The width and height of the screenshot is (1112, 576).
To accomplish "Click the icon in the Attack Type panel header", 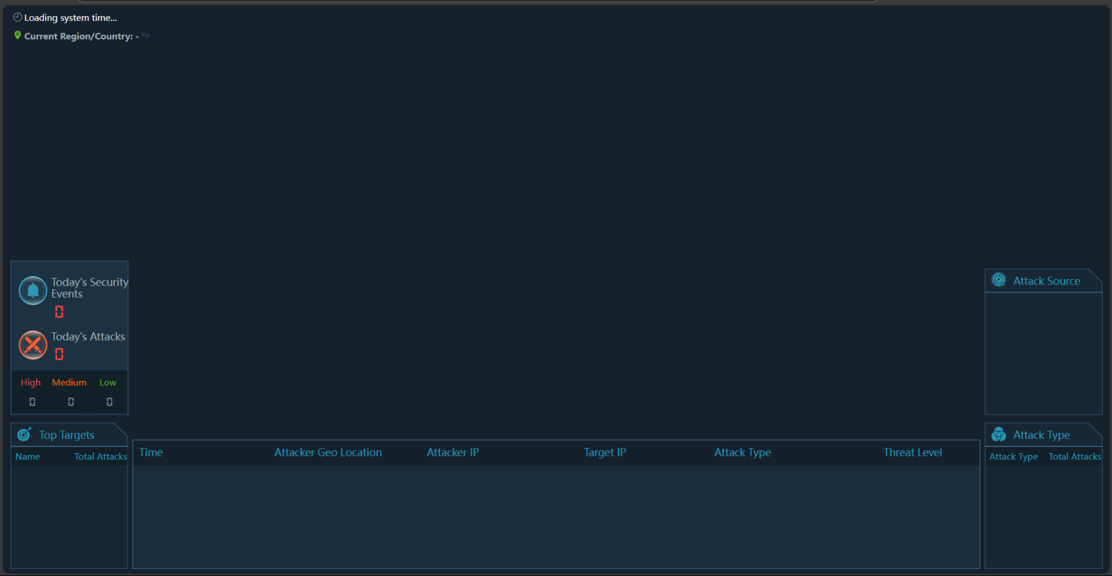I will tap(998, 435).
